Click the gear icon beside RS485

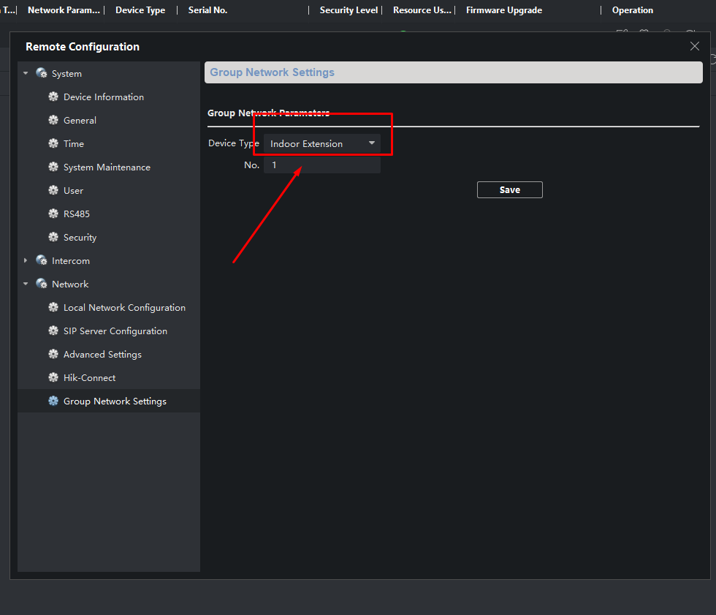point(53,214)
